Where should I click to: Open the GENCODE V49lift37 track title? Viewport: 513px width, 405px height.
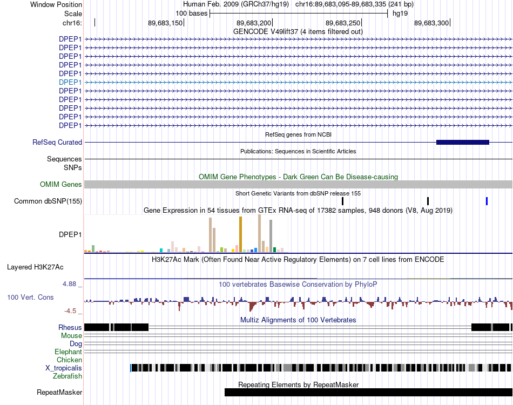click(x=298, y=32)
